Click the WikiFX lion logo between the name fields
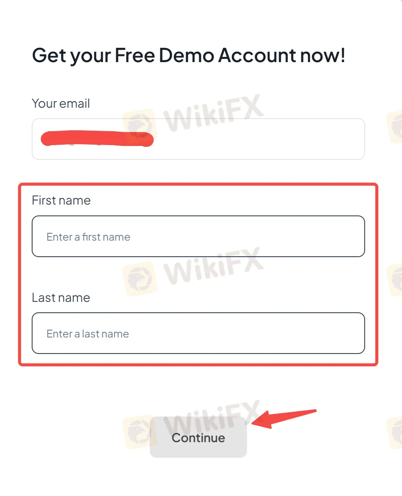This screenshot has height=496, width=402. click(140, 279)
